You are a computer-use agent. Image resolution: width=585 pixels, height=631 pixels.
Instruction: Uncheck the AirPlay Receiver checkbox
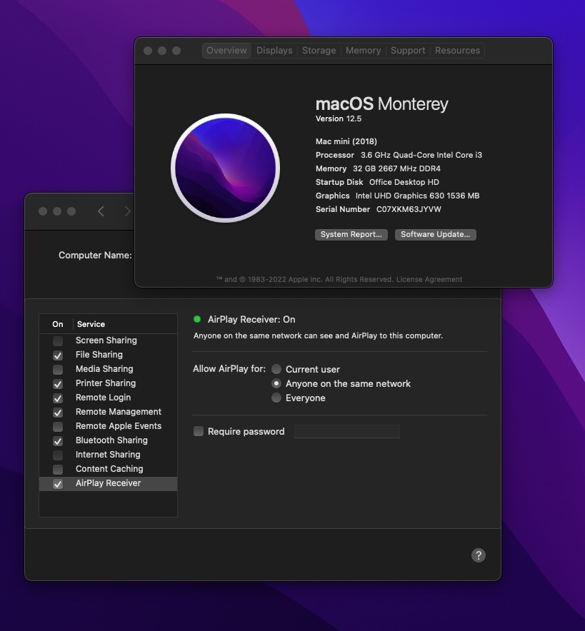click(x=58, y=484)
